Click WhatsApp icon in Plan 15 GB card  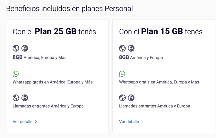[x=122, y=74]
